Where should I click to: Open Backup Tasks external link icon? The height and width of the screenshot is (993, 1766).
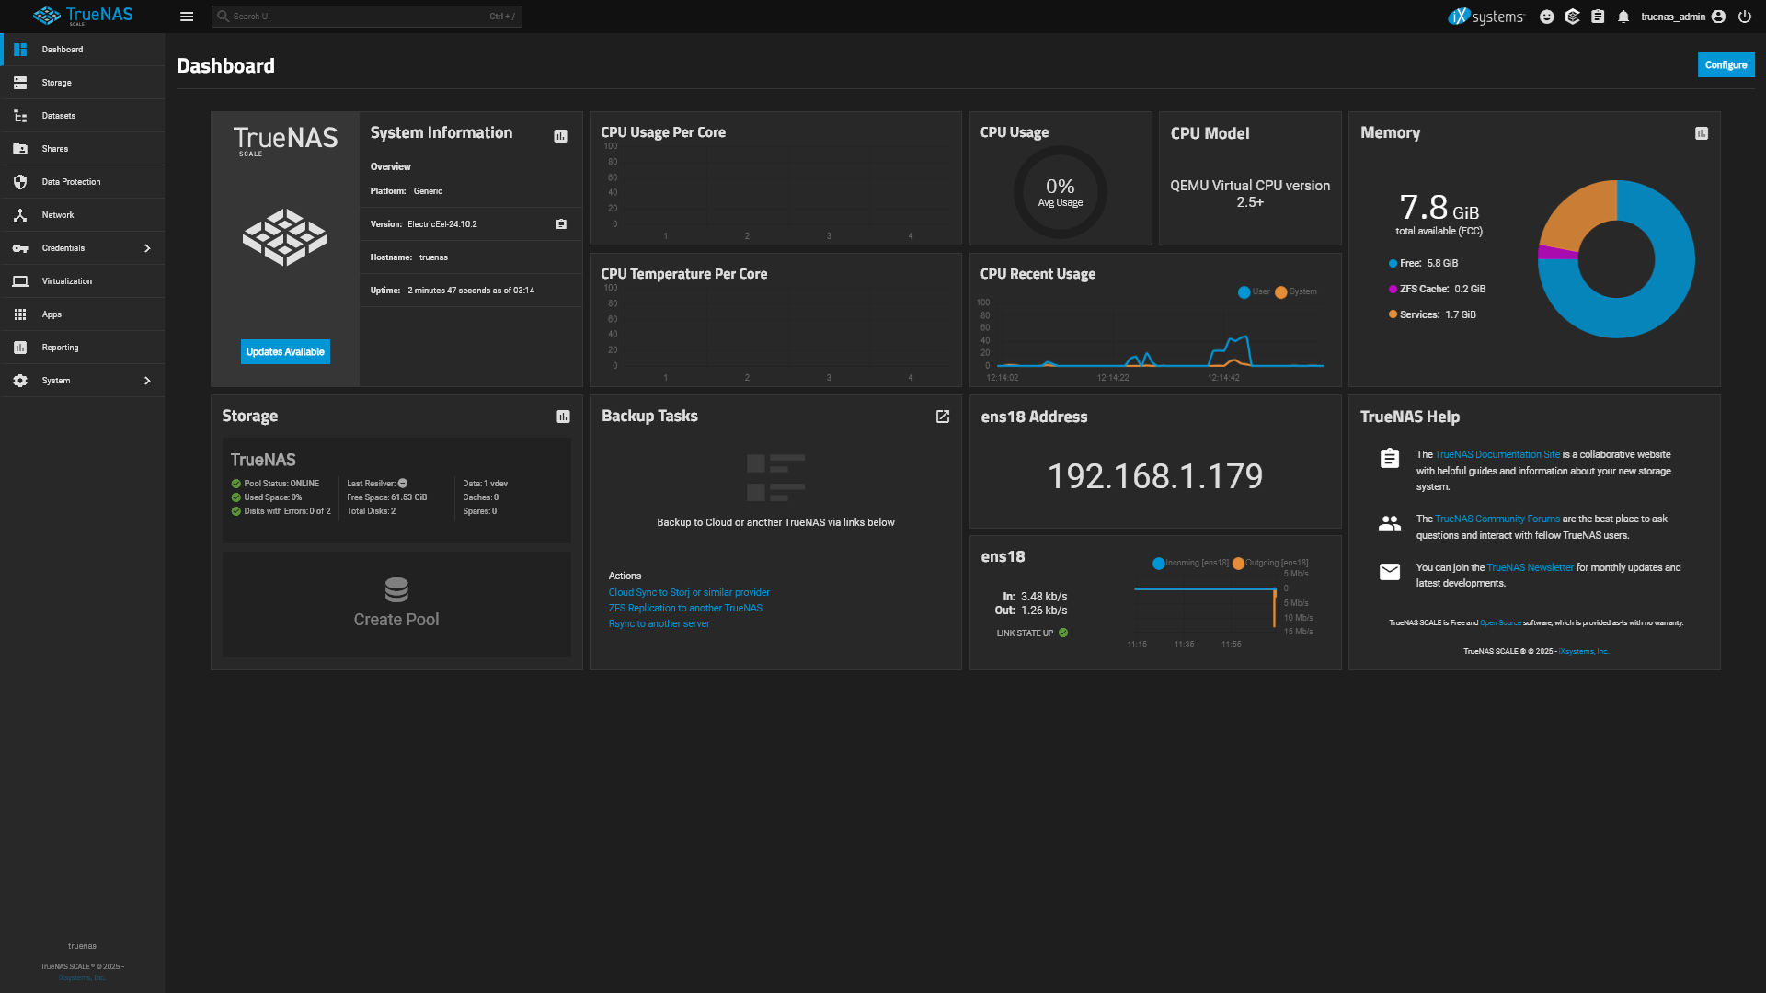click(x=942, y=417)
